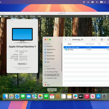Open the View menu
The width and height of the screenshot is (109, 109).
tap(22, 16)
